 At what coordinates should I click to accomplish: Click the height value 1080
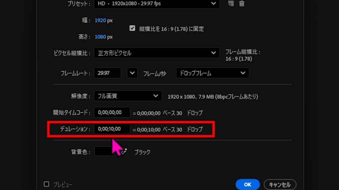[x=100, y=37]
